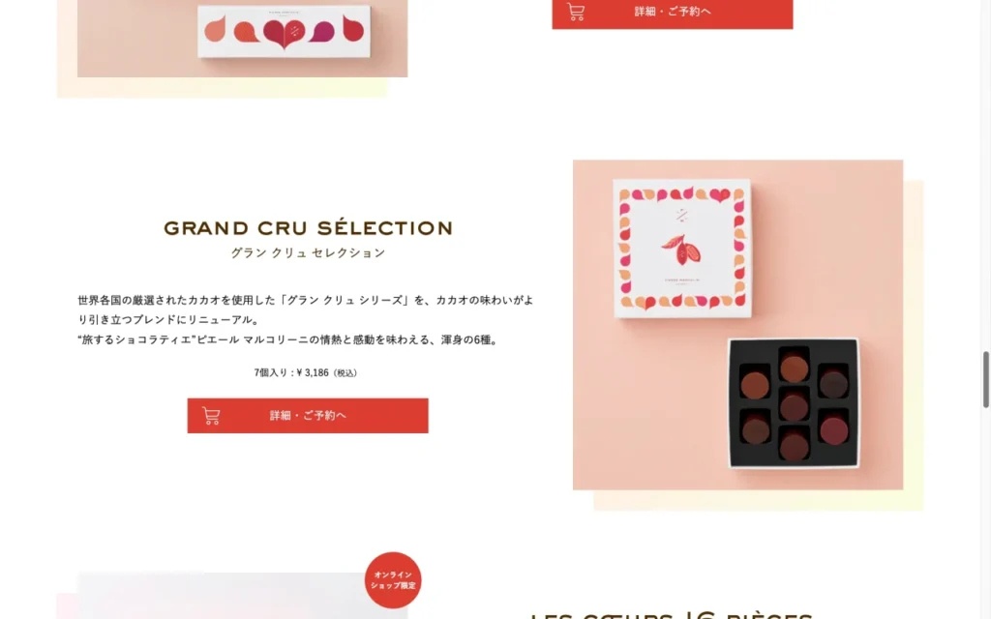991x619 pixels.
Task: Click open black box of seven chocolates
Action: point(794,403)
